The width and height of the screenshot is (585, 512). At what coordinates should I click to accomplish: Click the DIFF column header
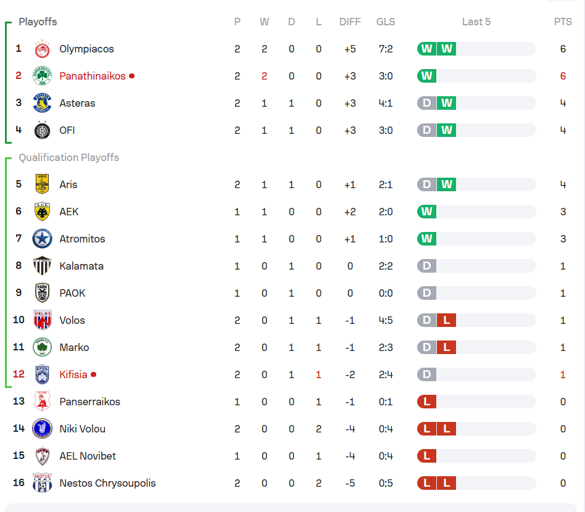coord(350,22)
